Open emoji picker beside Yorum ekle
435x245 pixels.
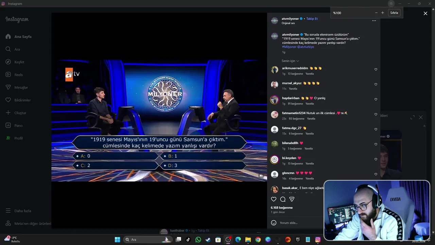pyautogui.click(x=274, y=223)
